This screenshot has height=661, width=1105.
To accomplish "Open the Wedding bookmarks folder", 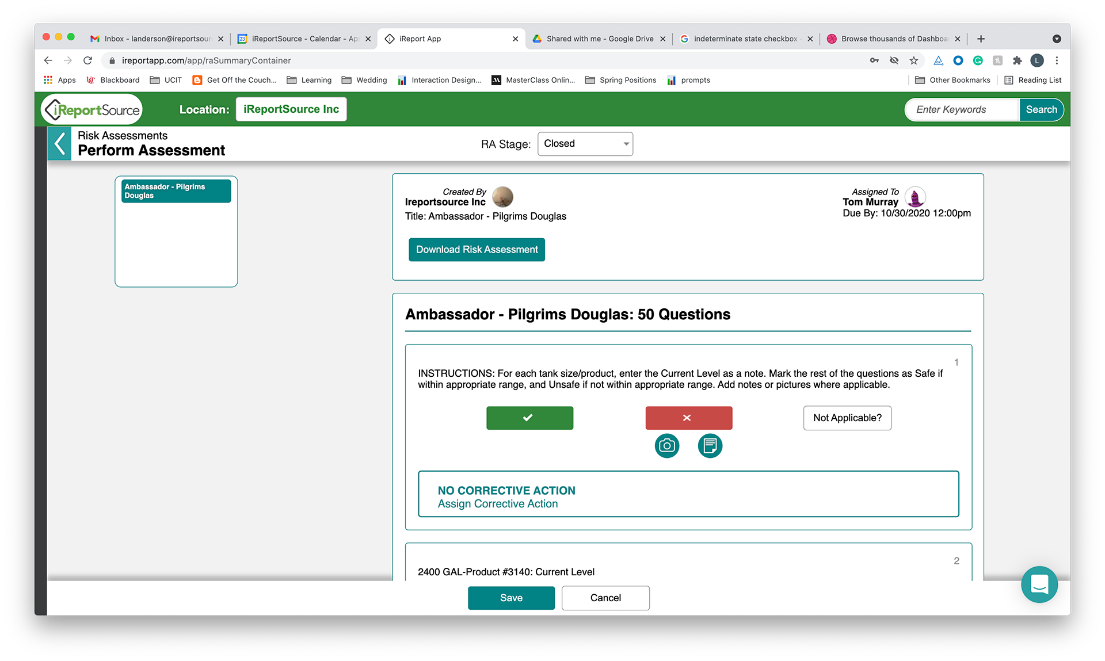I will click(364, 80).
